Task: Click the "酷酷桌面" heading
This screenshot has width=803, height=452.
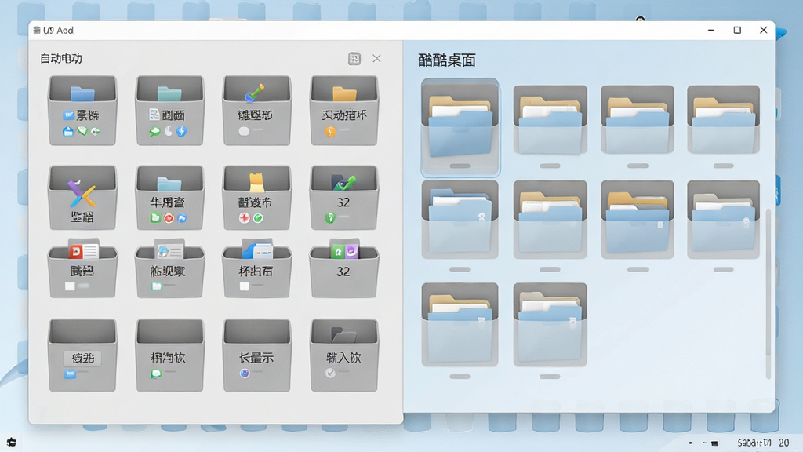Action: point(447,60)
